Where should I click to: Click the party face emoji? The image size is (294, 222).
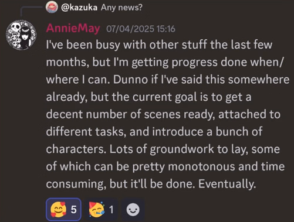(97, 210)
